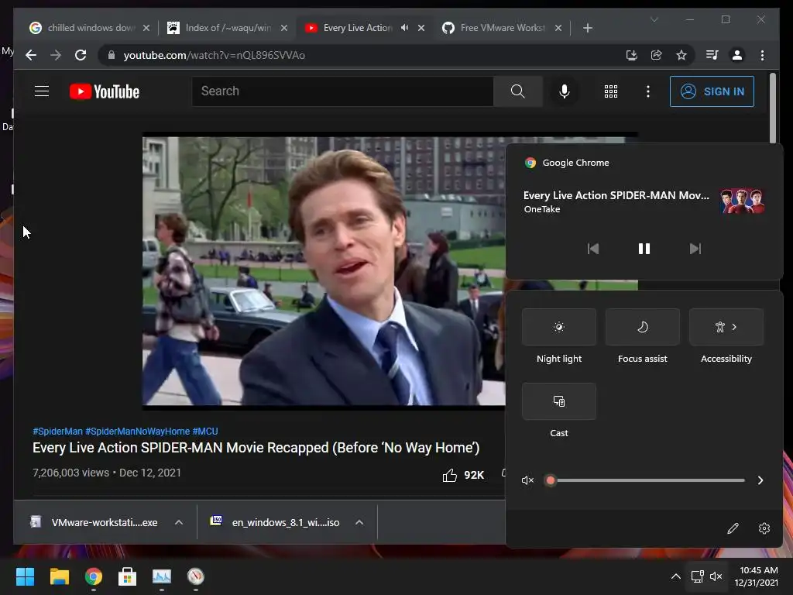Like the video thumbs up

coord(450,475)
